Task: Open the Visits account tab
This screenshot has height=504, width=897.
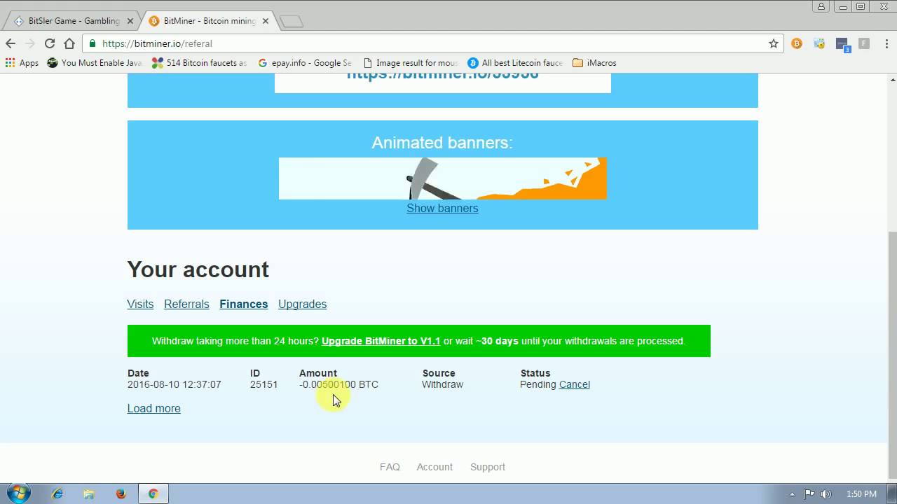Action: click(x=140, y=304)
